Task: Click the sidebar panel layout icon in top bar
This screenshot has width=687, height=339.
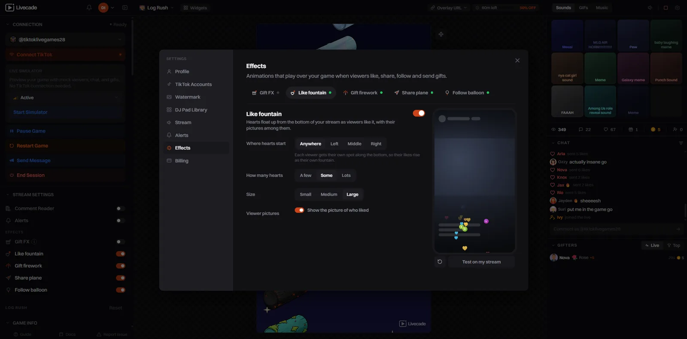Action: tap(125, 8)
